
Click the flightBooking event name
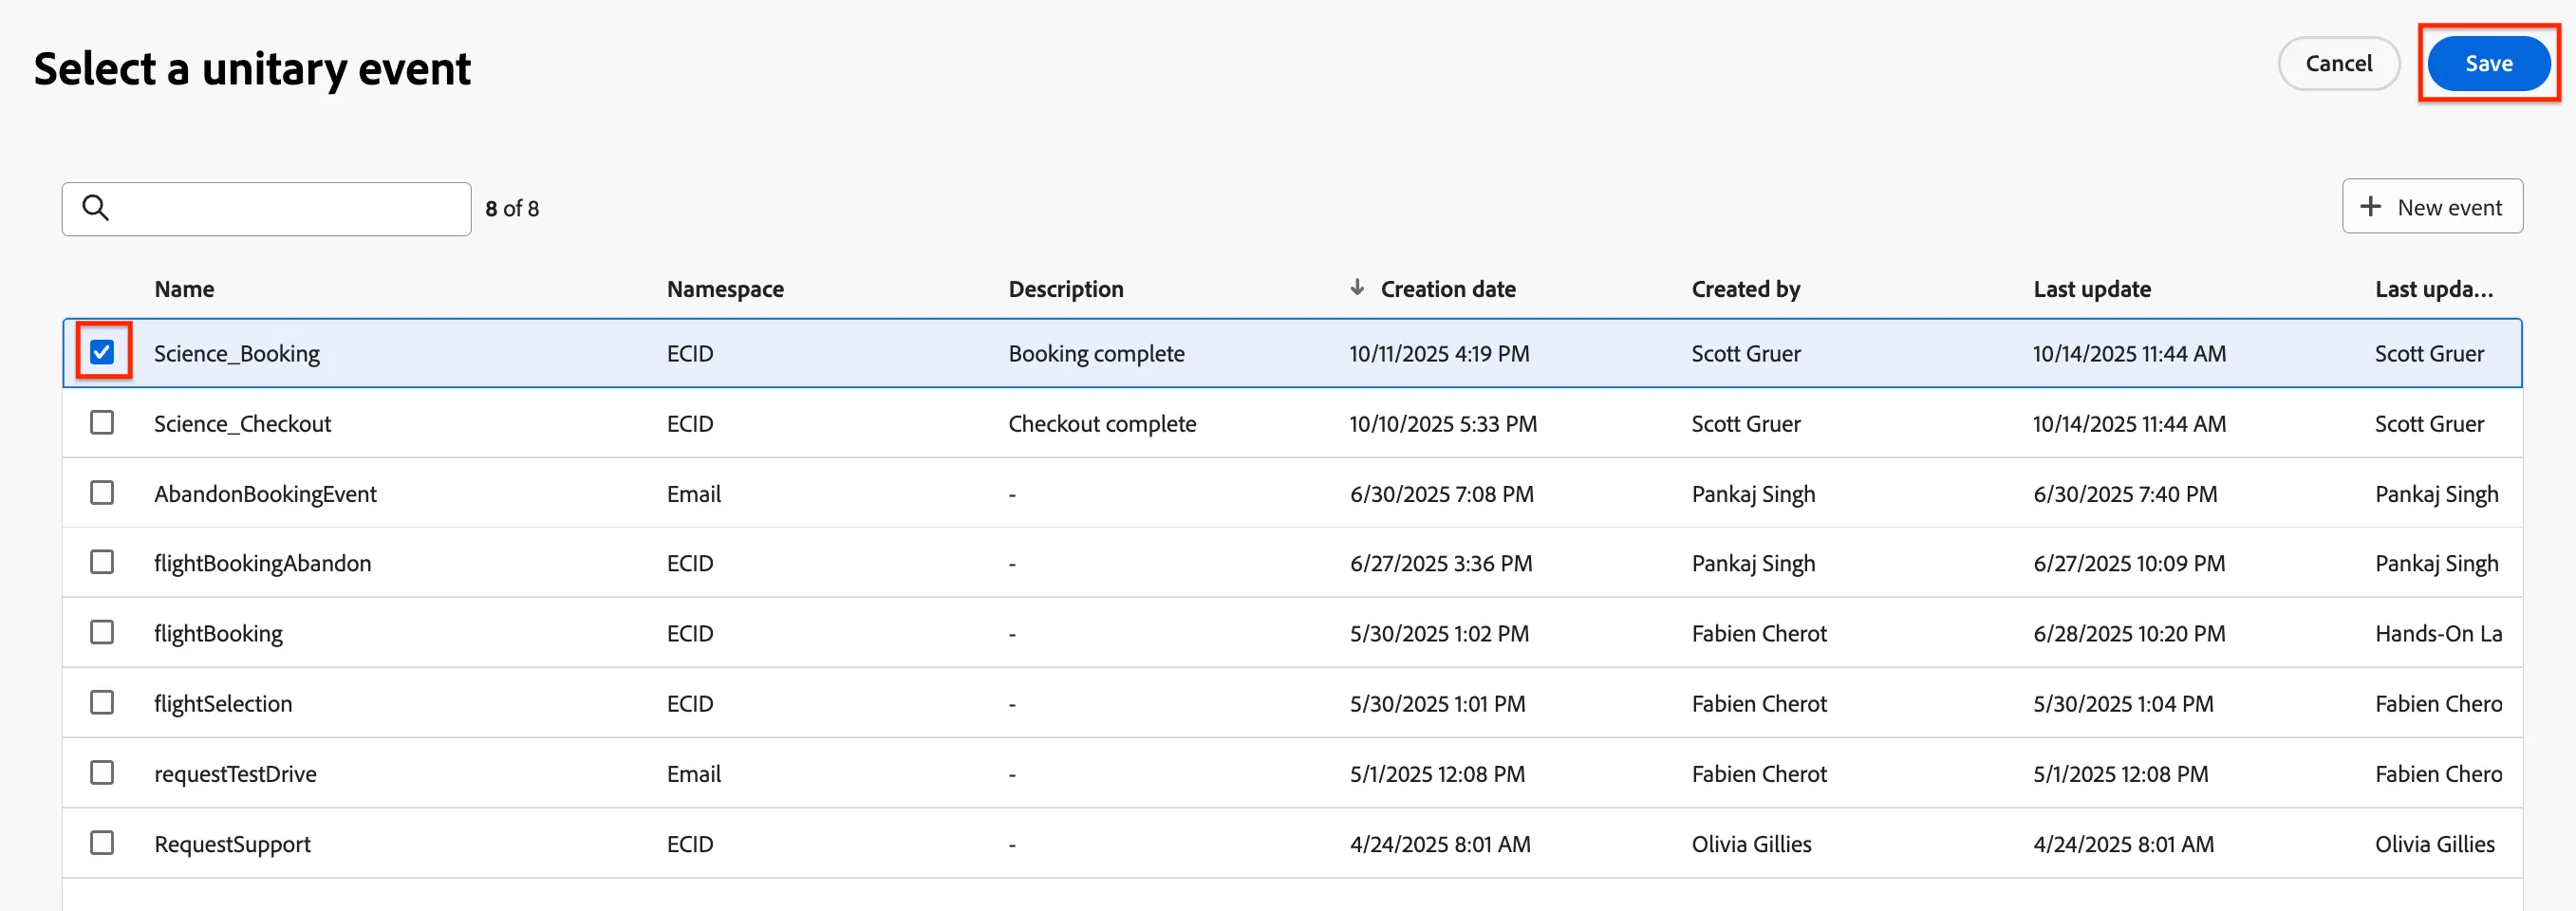(x=218, y=633)
